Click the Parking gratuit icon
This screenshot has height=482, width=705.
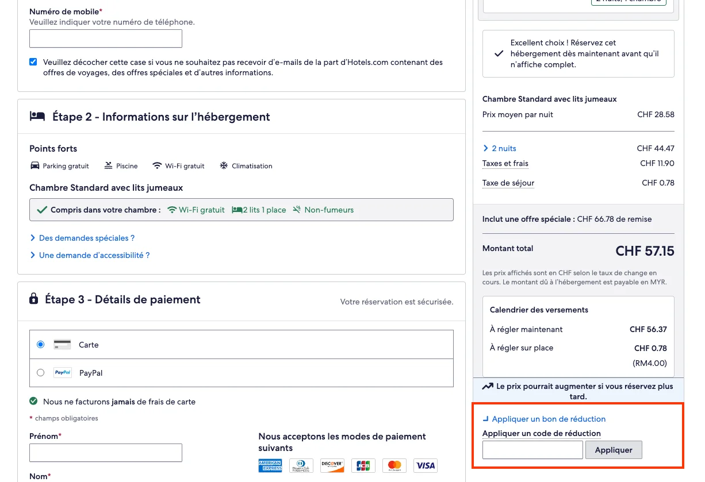coord(35,165)
